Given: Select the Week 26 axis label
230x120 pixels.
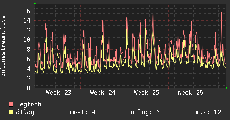Looking at the screenshot, I should pos(190,93).
